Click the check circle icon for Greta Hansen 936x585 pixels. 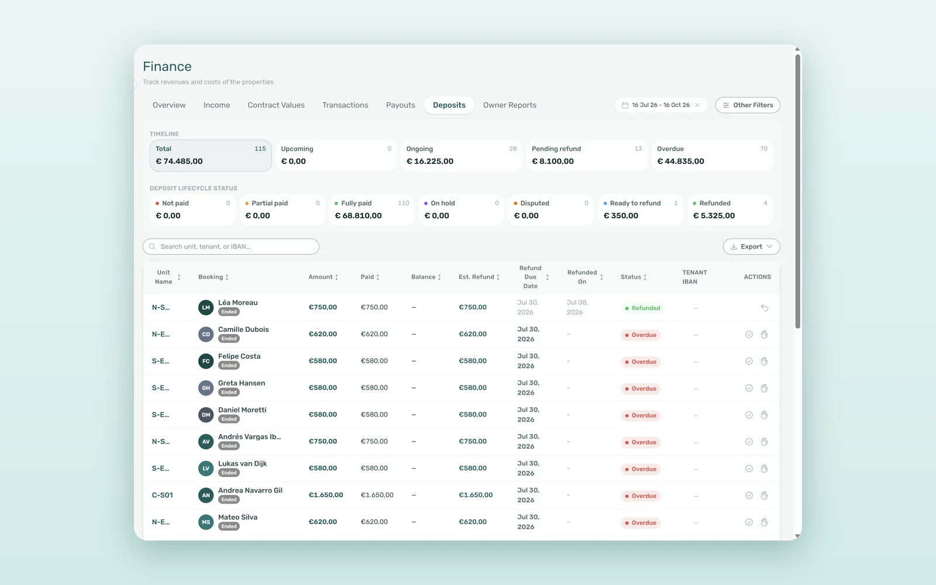point(749,388)
